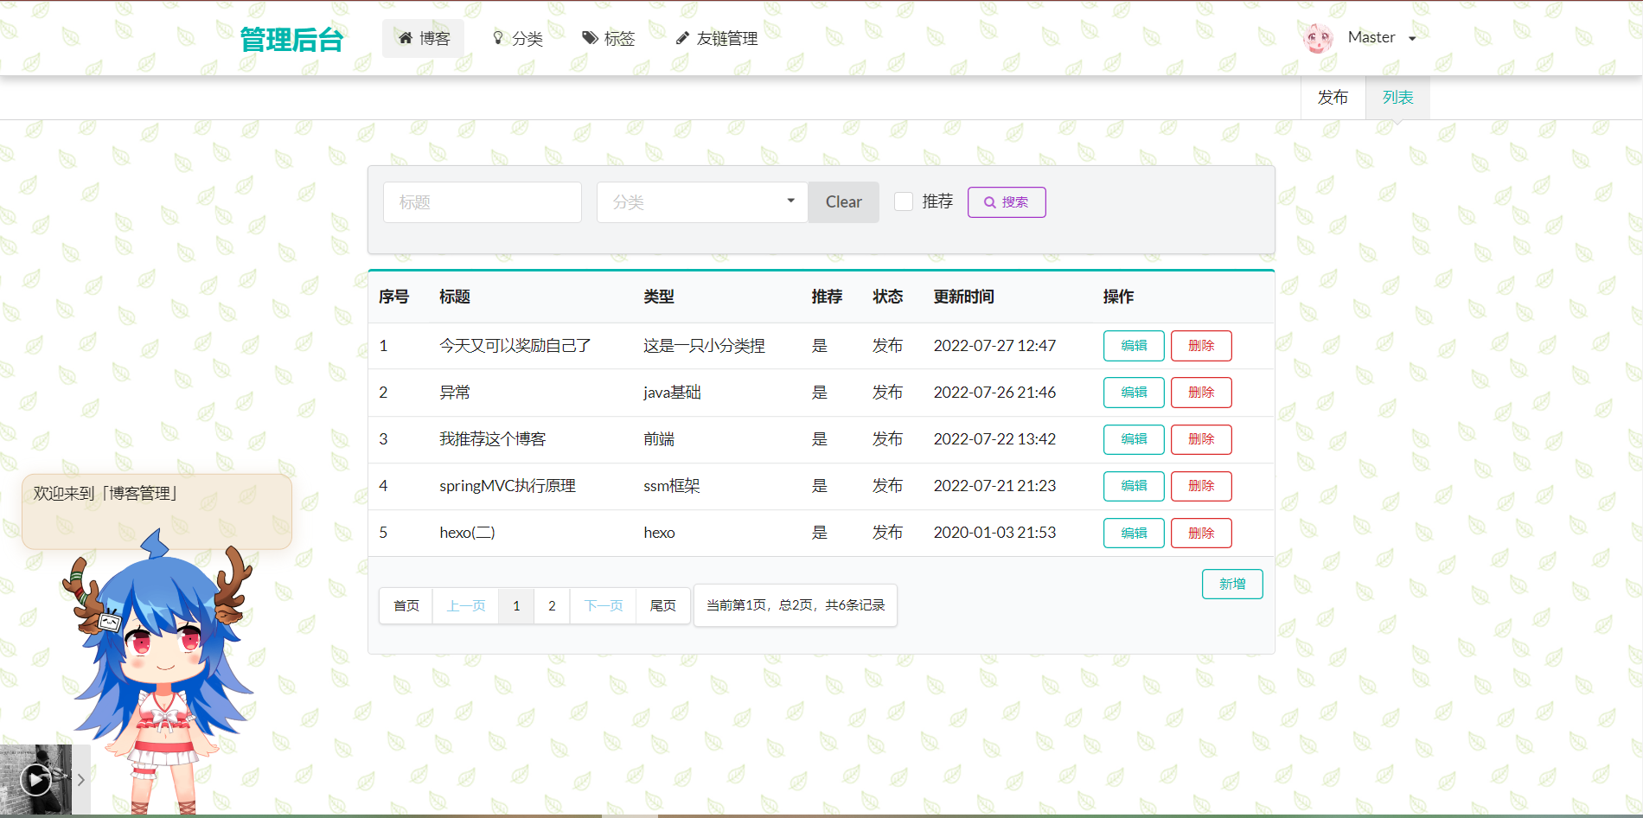Click the Master user avatar
Image resolution: width=1643 pixels, height=818 pixels.
pos(1319,38)
